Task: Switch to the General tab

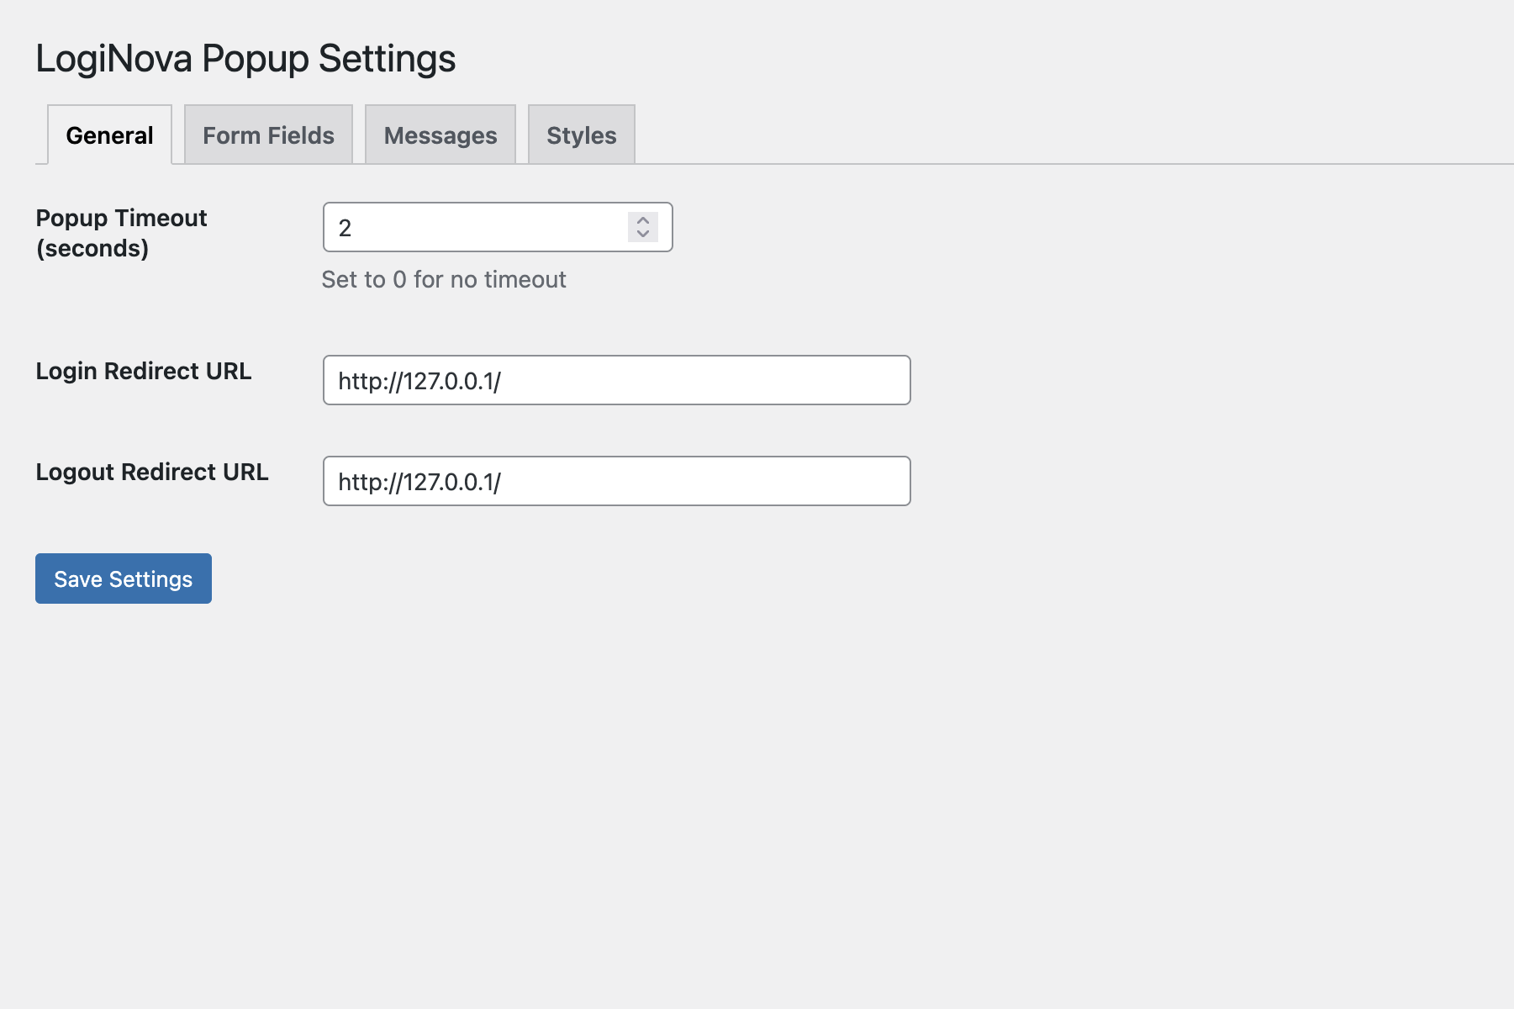Action: [109, 135]
